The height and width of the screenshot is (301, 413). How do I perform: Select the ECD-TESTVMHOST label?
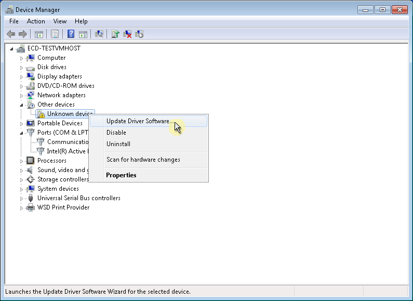click(x=54, y=48)
